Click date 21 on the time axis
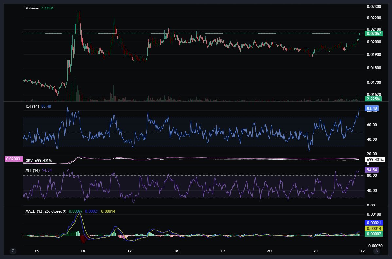This screenshot has width=392, height=259. pos(316,251)
